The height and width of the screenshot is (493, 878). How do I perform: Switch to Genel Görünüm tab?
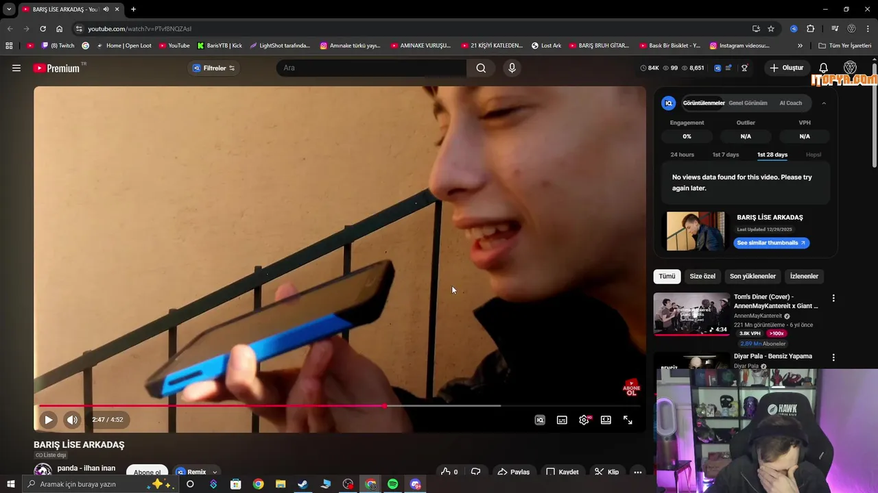tap(748, 103)
